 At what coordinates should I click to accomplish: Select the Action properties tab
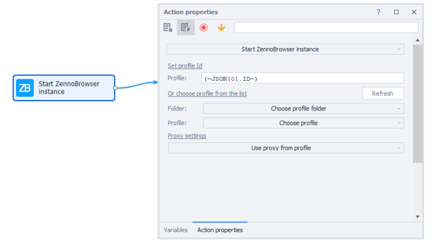pyautogui.click(x=220, y=230)
